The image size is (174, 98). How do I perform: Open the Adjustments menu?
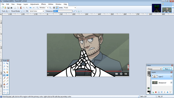pos(35,4)
